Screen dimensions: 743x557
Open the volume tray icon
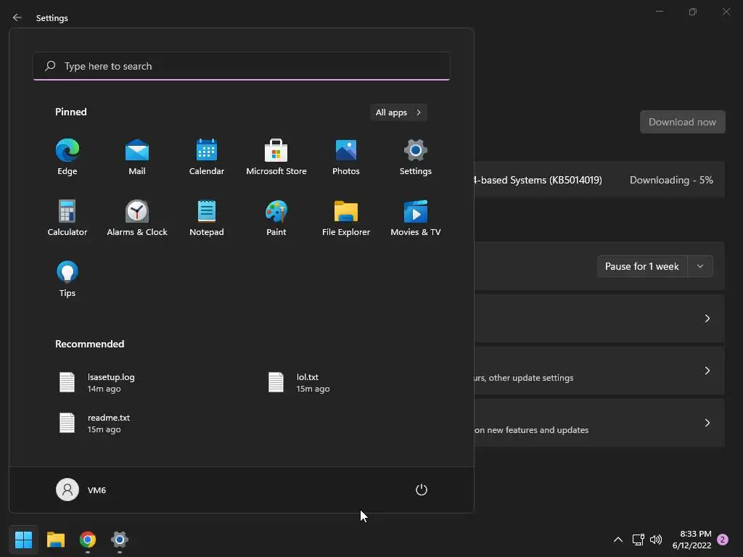[x=656, y=540]
